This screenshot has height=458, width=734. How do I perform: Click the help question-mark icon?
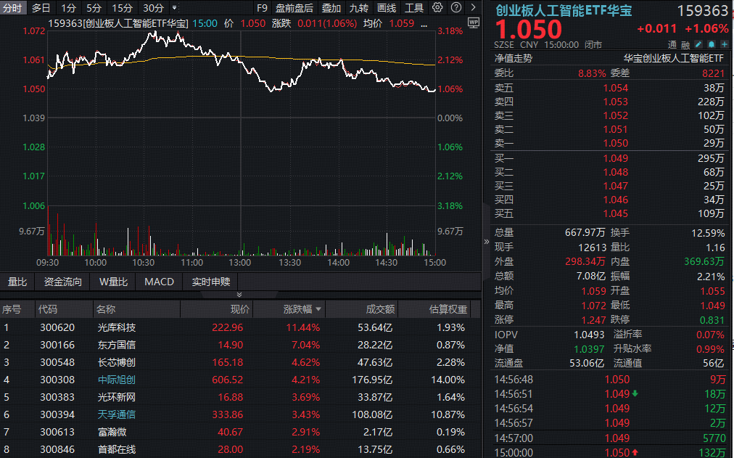pyautogui.click(x=455, y=7)
